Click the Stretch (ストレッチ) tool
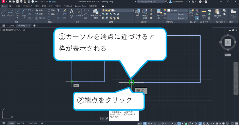 click(x=40, y=18)
